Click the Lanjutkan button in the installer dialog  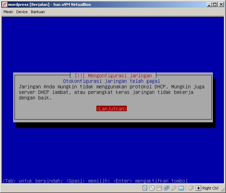(x=112, y=109)
